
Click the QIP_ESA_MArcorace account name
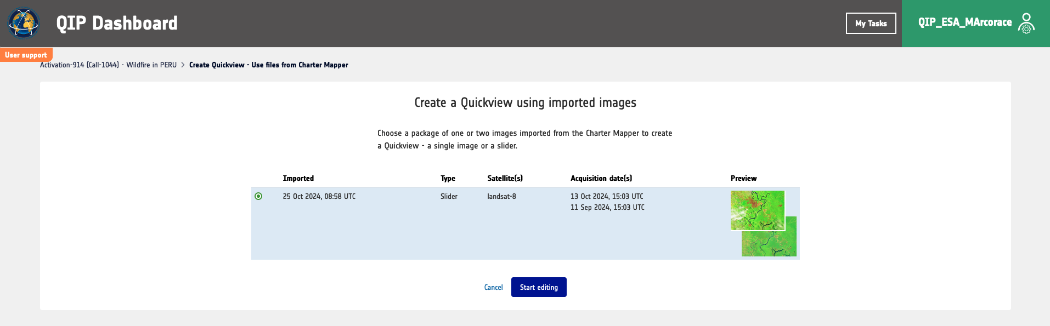tap(965, 22)
